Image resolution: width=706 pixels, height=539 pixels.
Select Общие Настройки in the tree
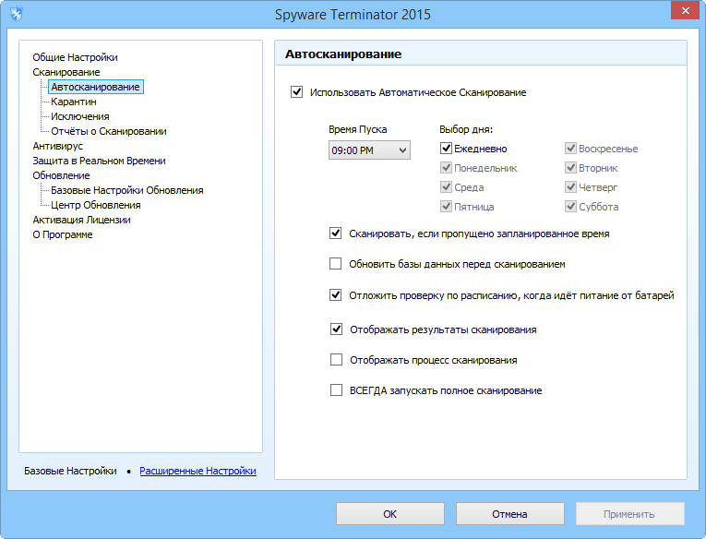point(75,57)
